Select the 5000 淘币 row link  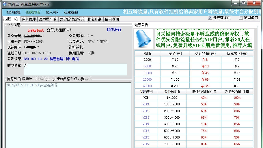147,66
